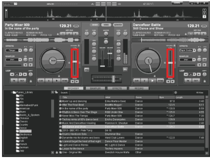Click left deck sampler REC button
The height and width of the screenshot is (158, 210).
coord(31,60)
